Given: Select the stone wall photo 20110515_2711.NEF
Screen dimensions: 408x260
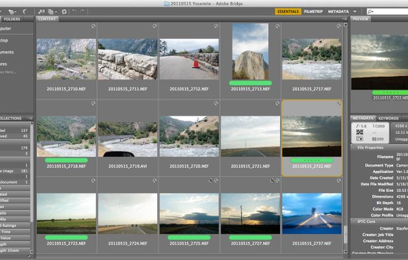Looking at the screenshot, I should 128,59.
